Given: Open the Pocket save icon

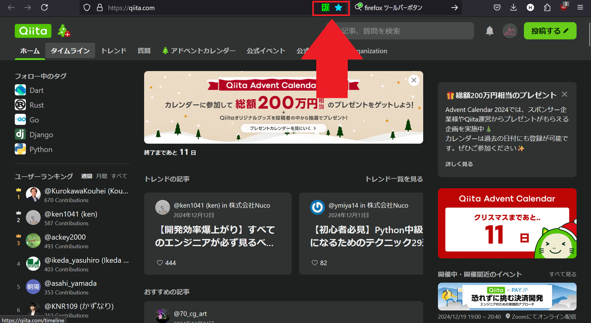Looking at the screenshot, I should [x=497, y=7].
